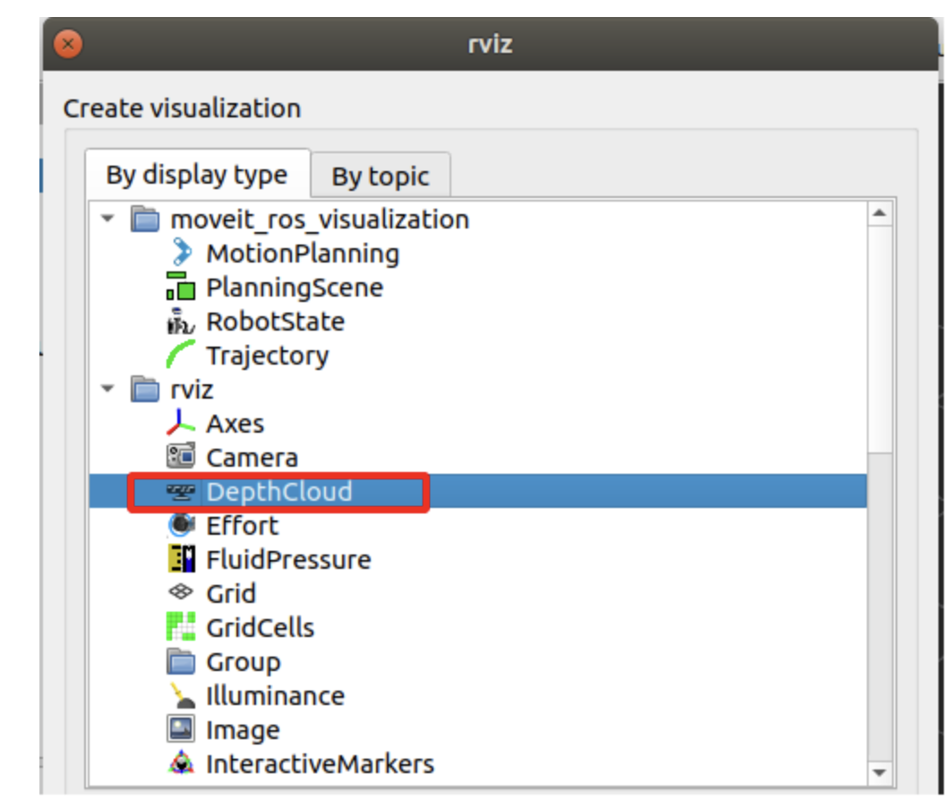951x808 pixels.
Task: Collapse the moveit_ros_visualization tree node
Action: 108,219
